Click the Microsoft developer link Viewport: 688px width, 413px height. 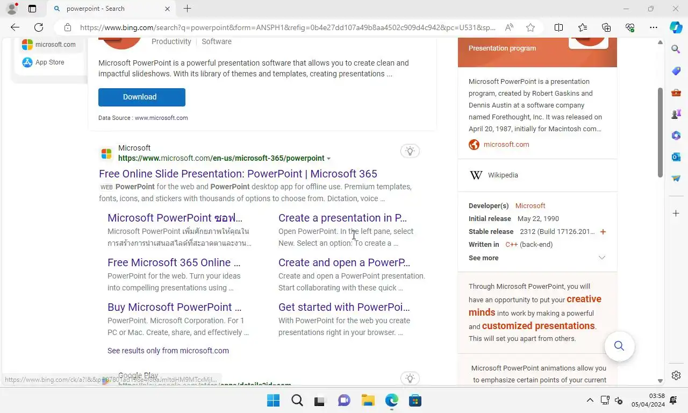pyautogui.click(x=530, y=206)
